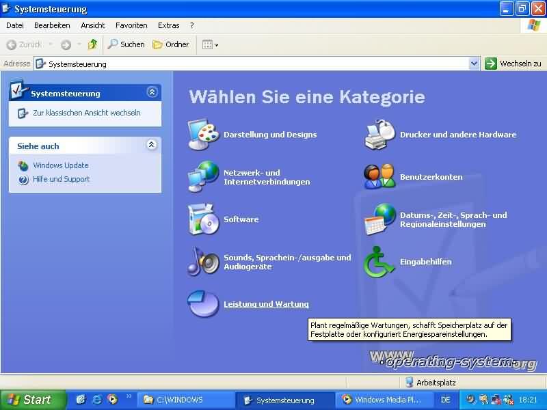Image resolution: width=547 pixels, height=410 pixels.
Task: Go up one folder level with toolbar arrow
Action: [x=92, y=44]
